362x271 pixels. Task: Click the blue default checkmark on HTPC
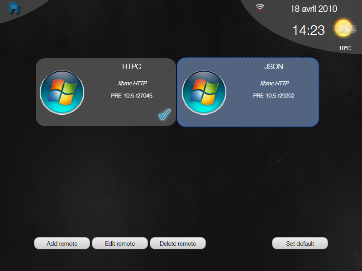tap(164, 115)
